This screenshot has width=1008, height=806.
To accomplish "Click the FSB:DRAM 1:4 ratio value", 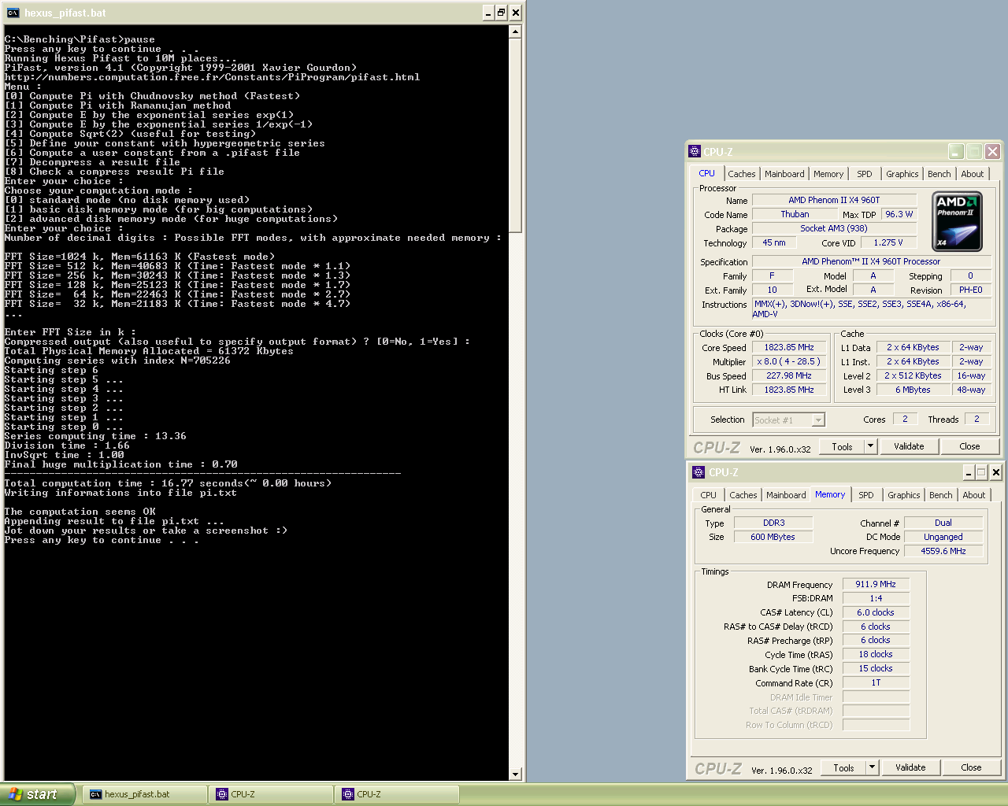I will pyautogui.click(x=876, y=598).
